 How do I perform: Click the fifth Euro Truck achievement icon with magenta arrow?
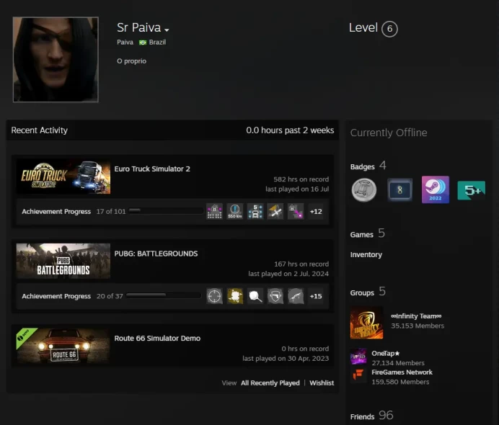pos(296,211)
